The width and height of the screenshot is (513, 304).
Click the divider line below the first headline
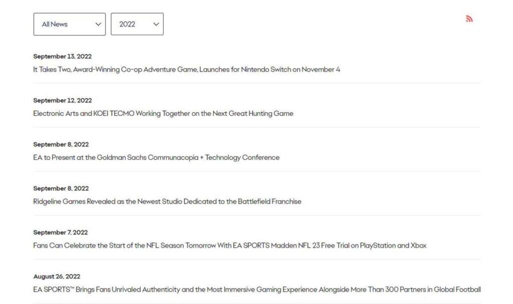click(x=256, y=83)
